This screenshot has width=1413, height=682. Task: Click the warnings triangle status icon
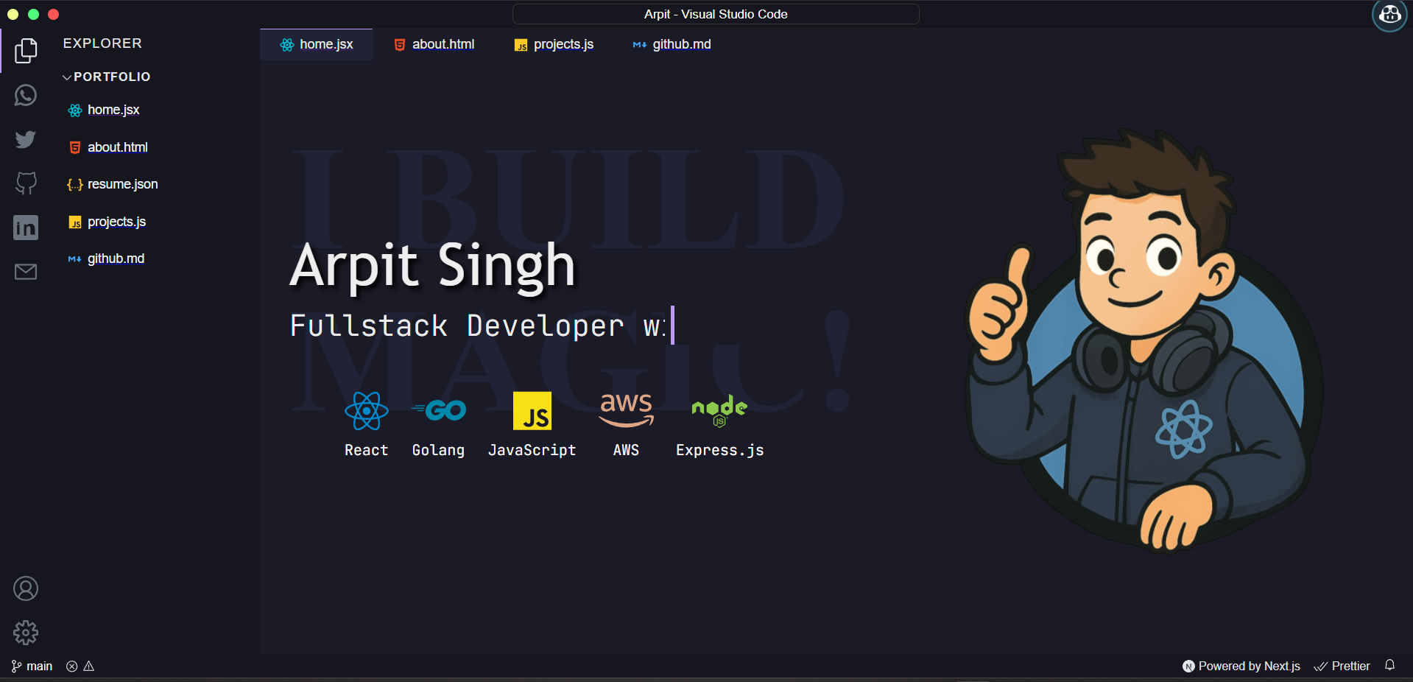(89, 667)
